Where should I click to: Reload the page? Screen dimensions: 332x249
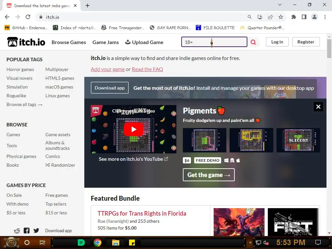click(28, 17)
